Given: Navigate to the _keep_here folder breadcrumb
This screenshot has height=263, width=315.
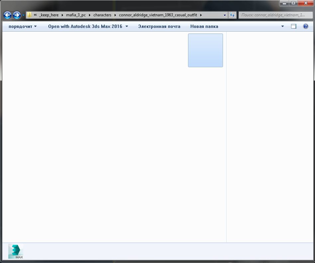Looking at the screenshot, I should click(x=49, y=15).
